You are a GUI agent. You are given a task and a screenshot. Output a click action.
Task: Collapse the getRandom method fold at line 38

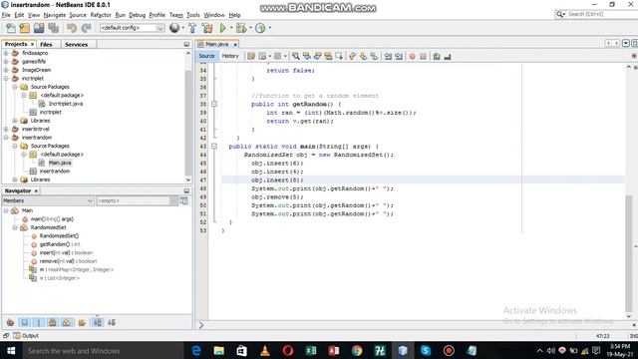[214, 104]
